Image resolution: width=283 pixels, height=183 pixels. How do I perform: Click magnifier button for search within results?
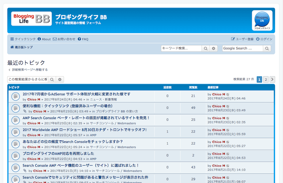52,79
